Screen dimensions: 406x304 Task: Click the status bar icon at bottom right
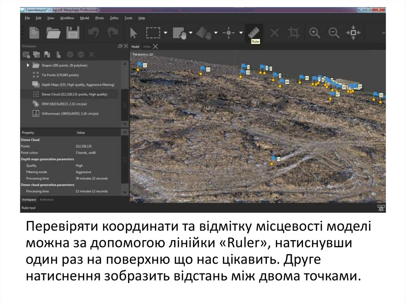[381, 208]
